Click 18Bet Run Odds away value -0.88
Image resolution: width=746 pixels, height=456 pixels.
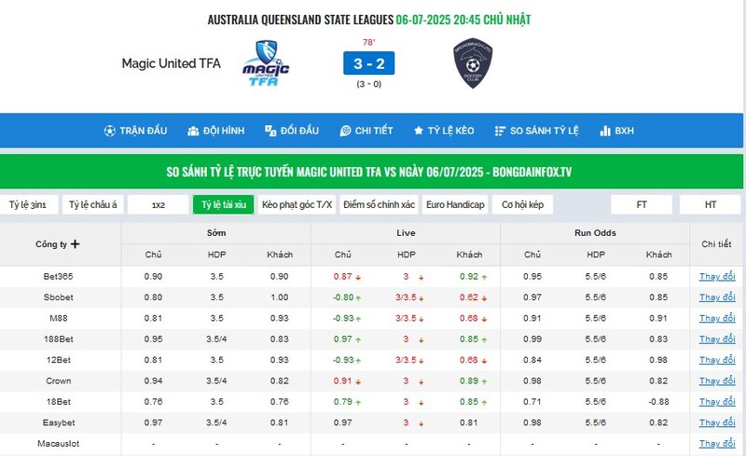(658, 402)
